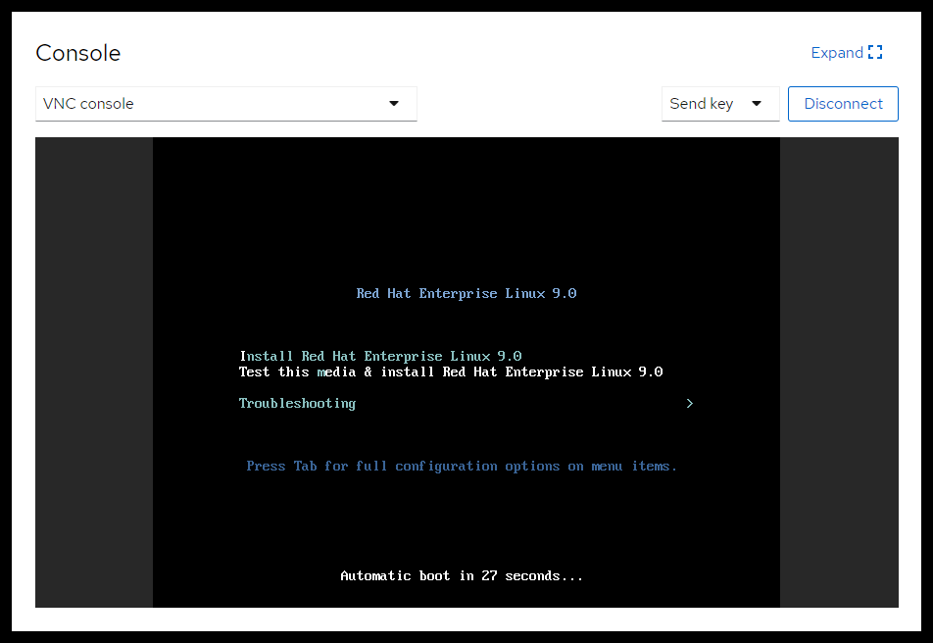Click the Troubleshooting submenu chevron arrow
The height and width of the screenshot is (643, 933).
click(x=690, y=404)
